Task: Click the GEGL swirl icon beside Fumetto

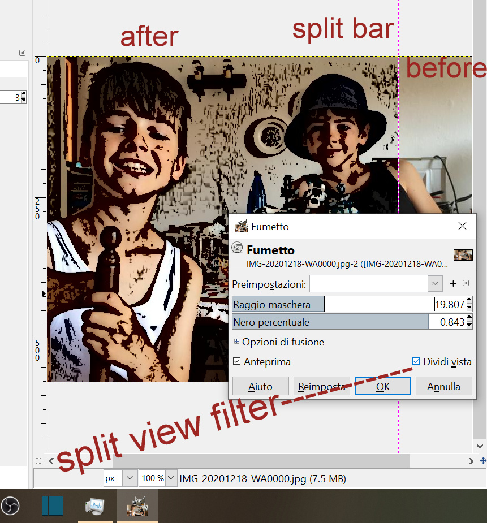Action: 237,248
